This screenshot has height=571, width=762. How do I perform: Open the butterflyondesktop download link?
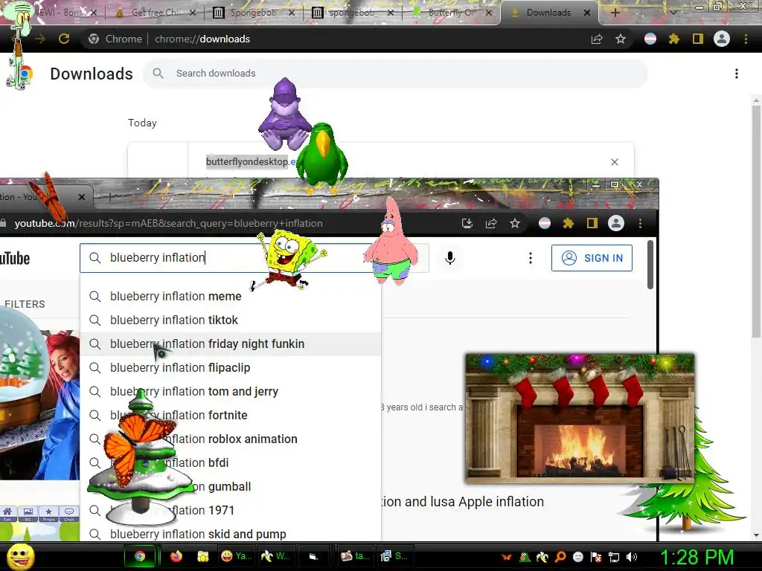tap(252, 161)
